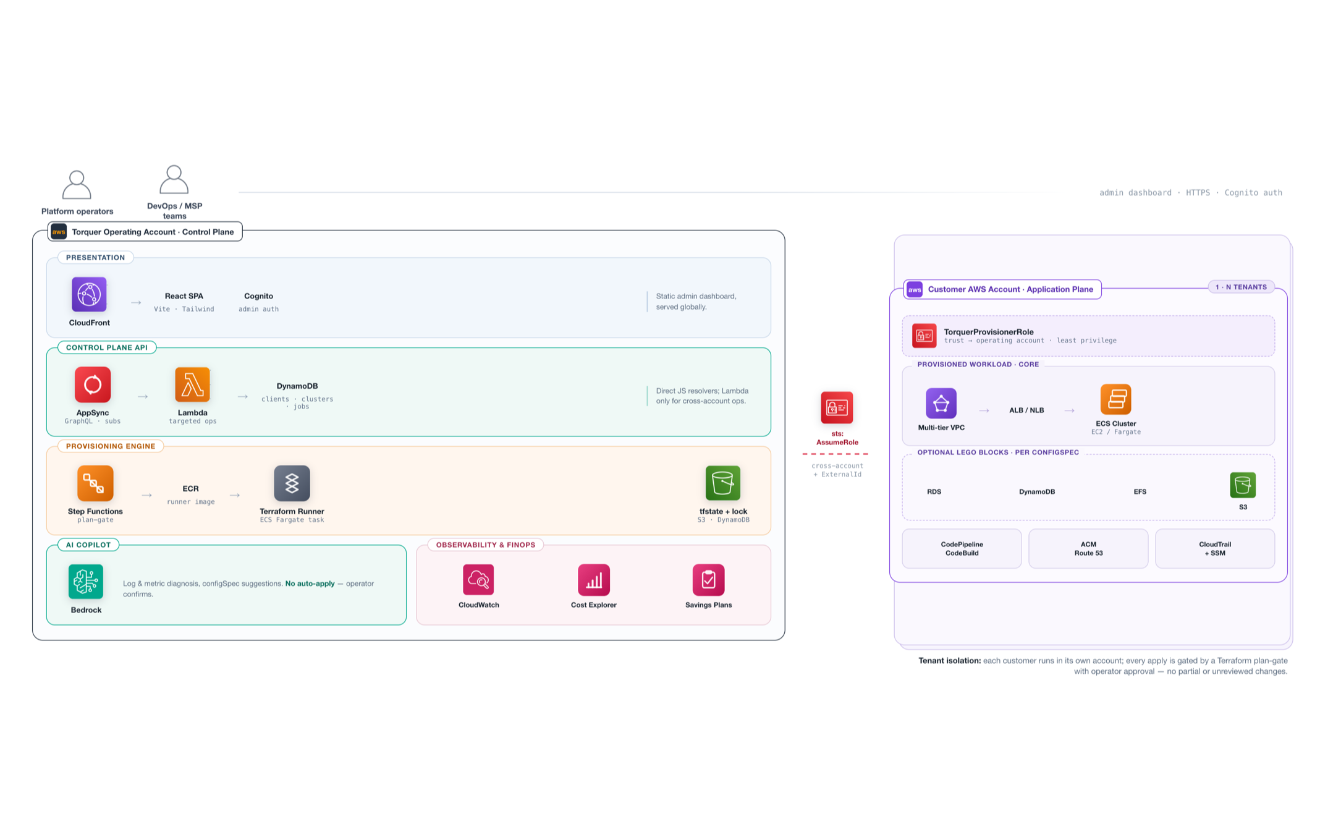
Task: Click Customer AWS Account · Application Plane title
Action: click(x=1010, y=289)
